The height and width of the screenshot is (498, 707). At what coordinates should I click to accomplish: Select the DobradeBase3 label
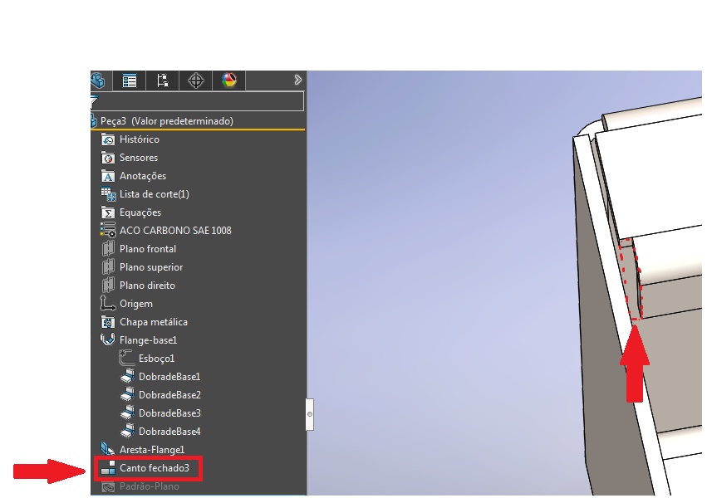coord(169,413)
